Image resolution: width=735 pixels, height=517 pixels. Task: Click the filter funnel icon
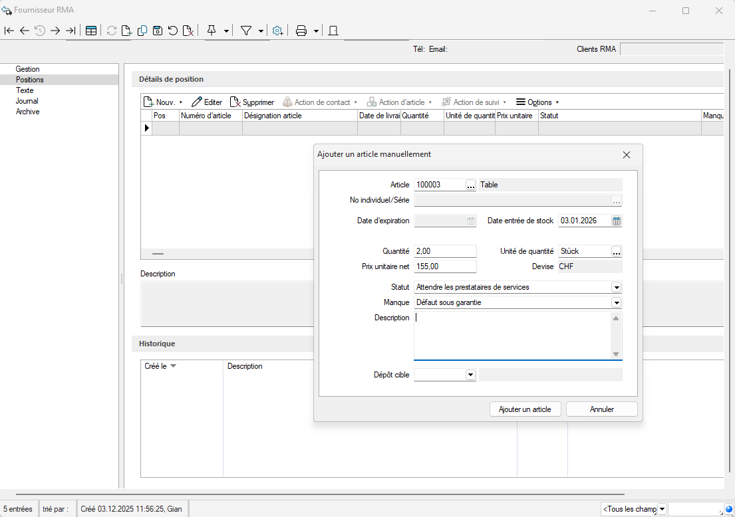click(246, 31)
